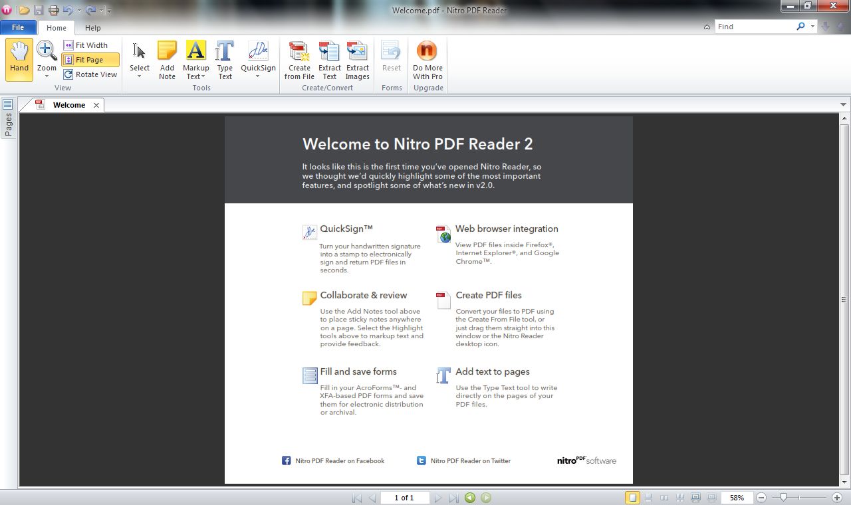Go to the next page arrow
This screenshot has width=851, height=505.
point(437,498)
